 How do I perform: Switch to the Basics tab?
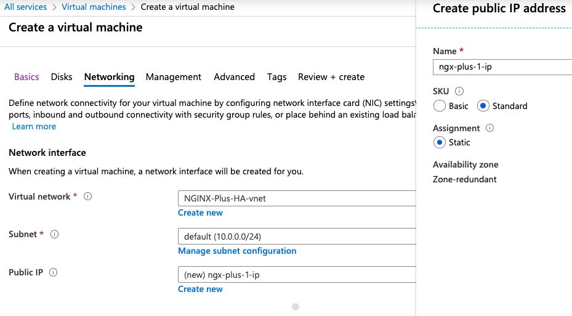pos(26,77)
